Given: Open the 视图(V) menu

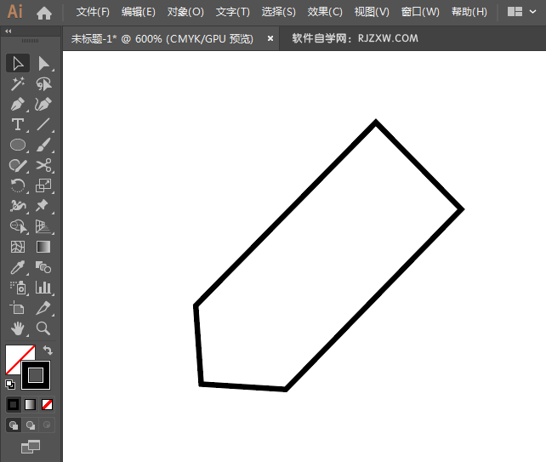Looking at the screenshot, I should (372, 12).
